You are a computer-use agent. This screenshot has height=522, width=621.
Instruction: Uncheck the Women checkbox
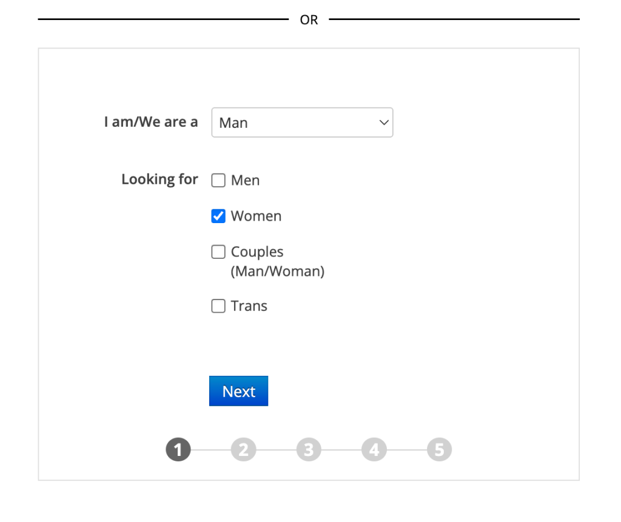218,216
